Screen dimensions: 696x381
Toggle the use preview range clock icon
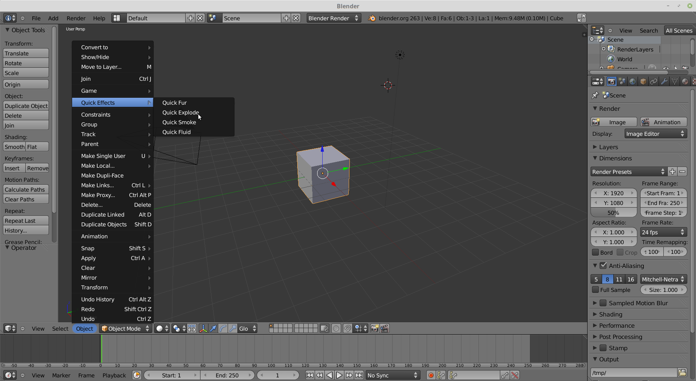tap(137, 375)
